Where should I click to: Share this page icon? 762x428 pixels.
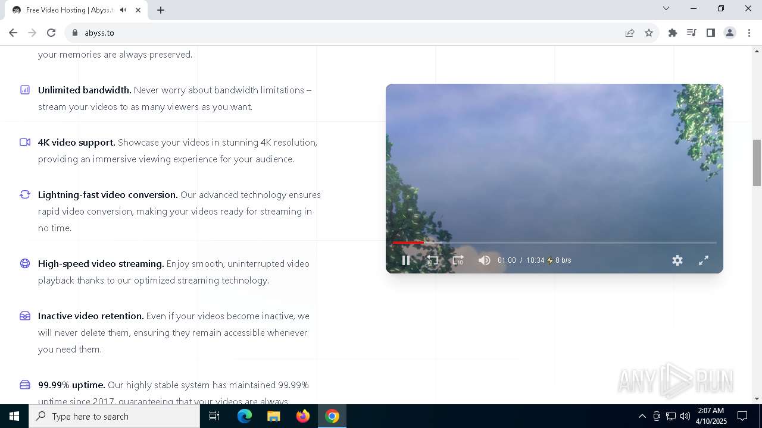pyautogui.click(x=630, y=33)
